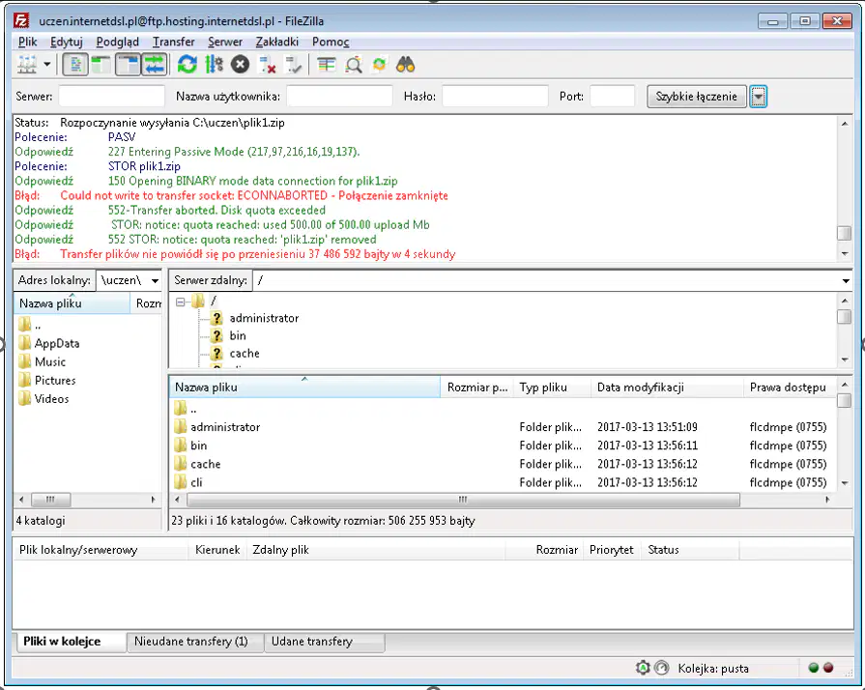The image size is (865, 690).
Task: Toggle transfer queue display
Action: [x=155, y=65]
